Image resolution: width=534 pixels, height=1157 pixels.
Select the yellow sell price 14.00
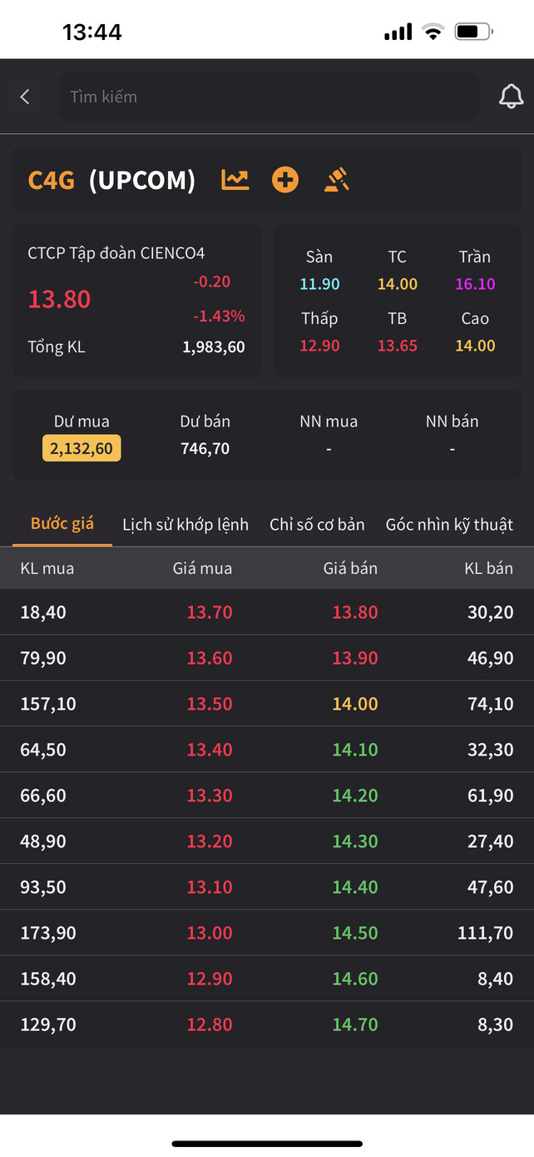coord(355,704)
